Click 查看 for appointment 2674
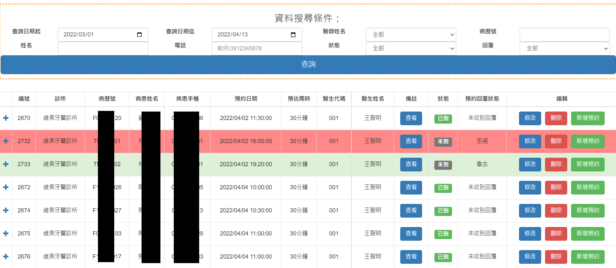This screenshot has height=268, width=616. pos(411,210)
